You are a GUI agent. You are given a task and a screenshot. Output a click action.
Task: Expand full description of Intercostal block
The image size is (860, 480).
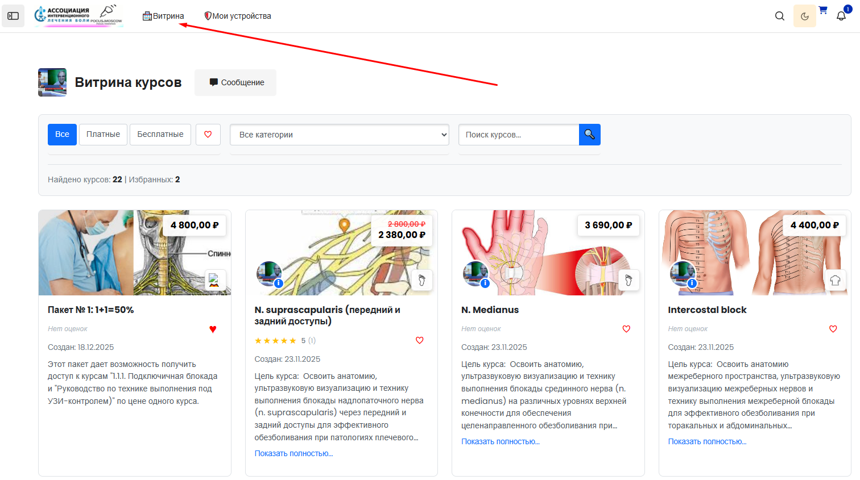[x=707, y=441]
